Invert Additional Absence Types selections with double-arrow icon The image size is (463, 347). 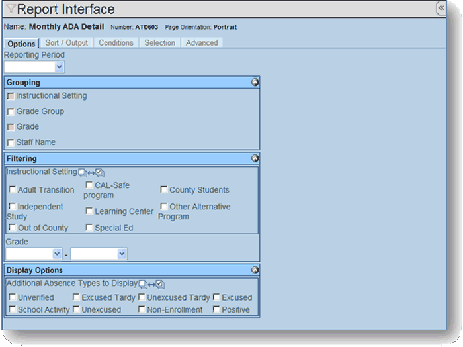point(151,285)
